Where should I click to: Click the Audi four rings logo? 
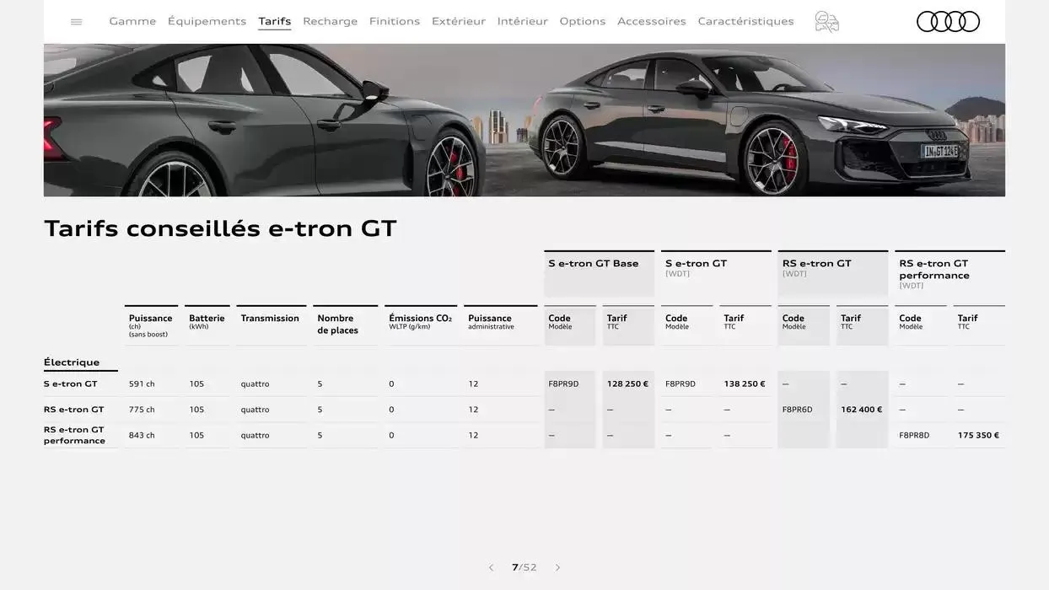pos(948,20)
